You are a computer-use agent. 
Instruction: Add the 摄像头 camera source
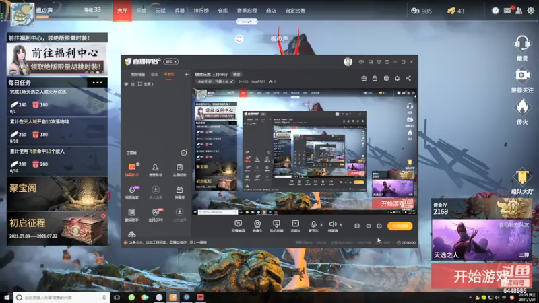(257, 226)
